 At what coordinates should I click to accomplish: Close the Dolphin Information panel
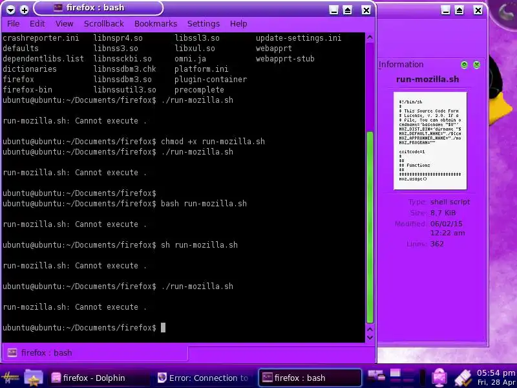476,65
